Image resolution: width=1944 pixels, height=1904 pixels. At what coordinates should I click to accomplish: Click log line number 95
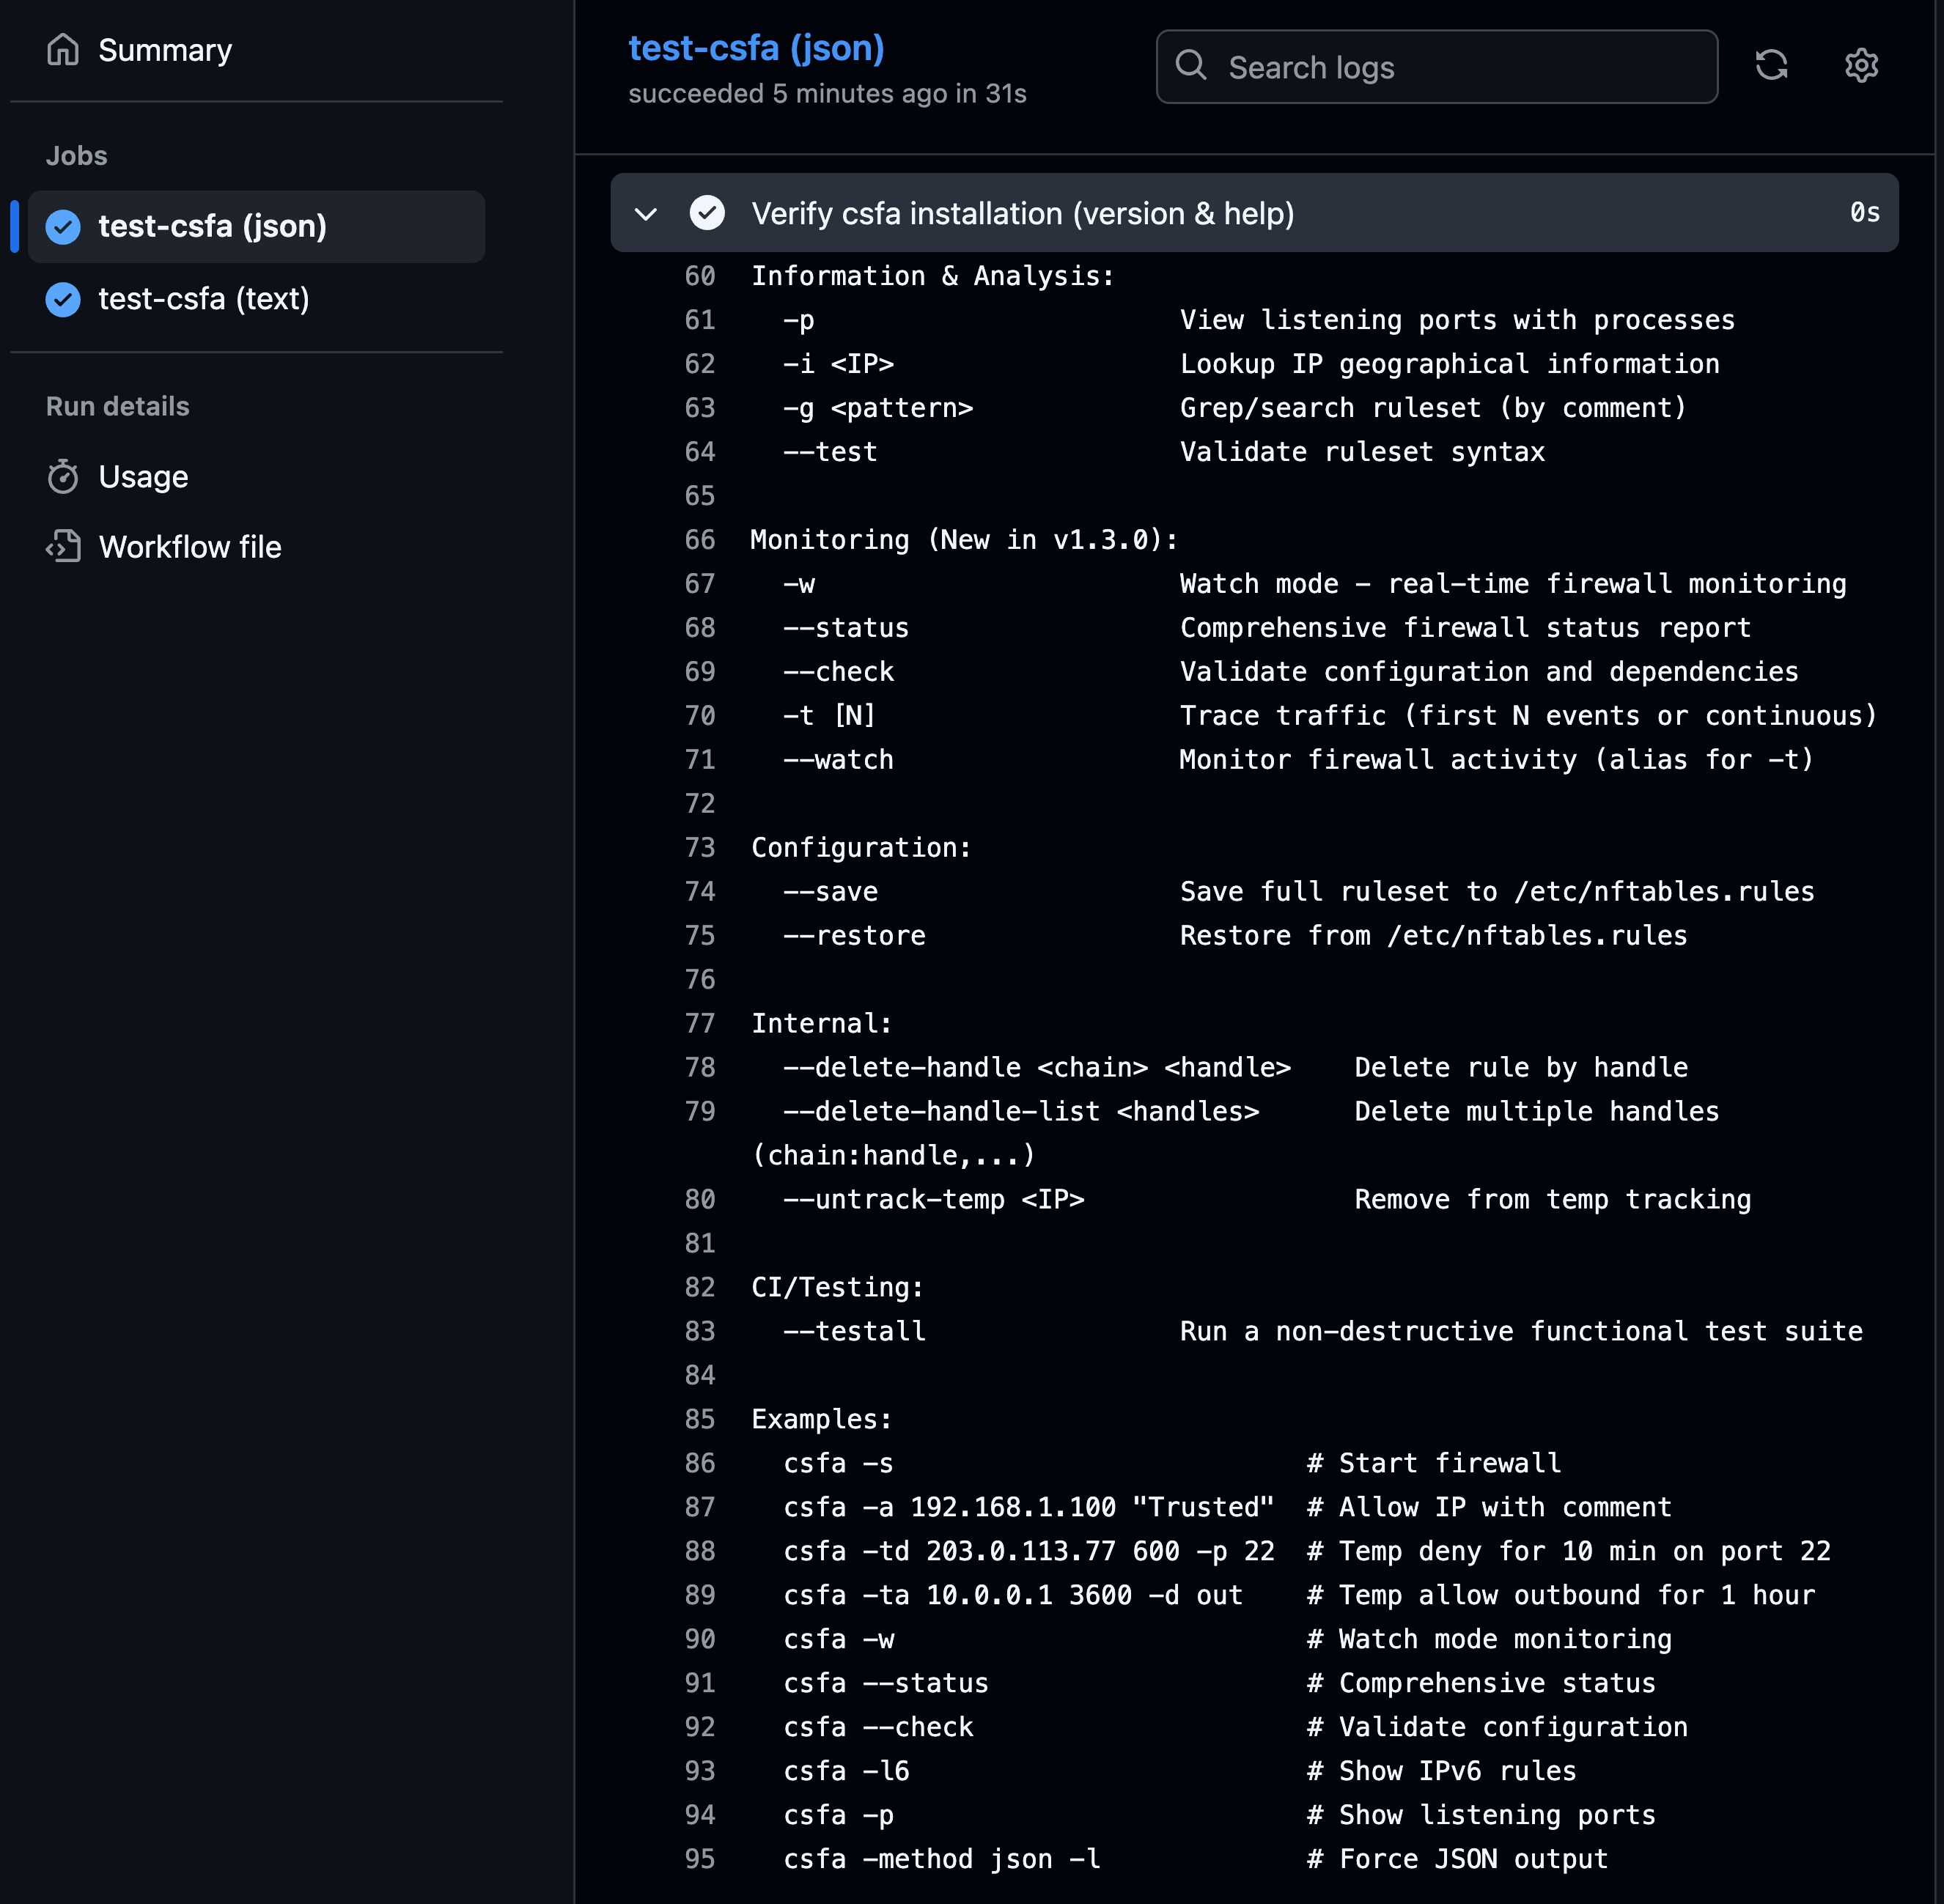pyautogui.click(x=699, y=1860)
